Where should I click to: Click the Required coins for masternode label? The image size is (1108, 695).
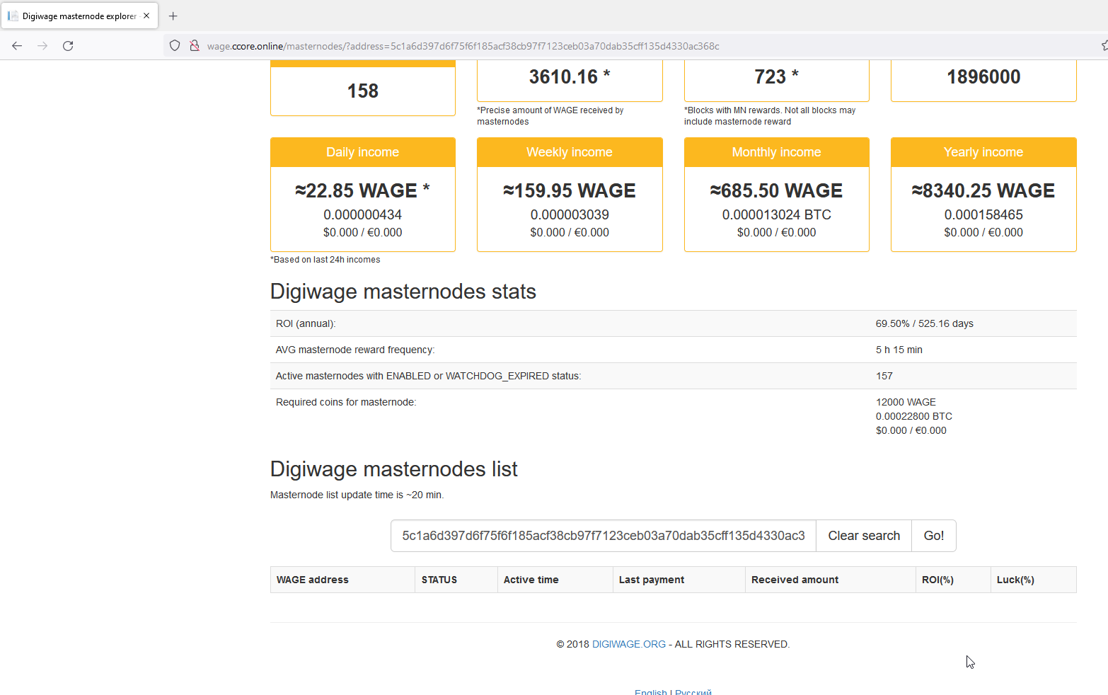346,402
